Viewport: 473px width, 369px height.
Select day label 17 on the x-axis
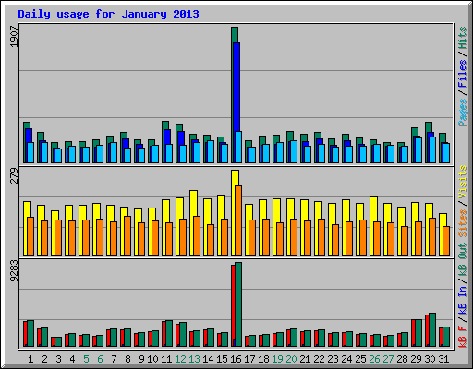(x=249, y=359)
